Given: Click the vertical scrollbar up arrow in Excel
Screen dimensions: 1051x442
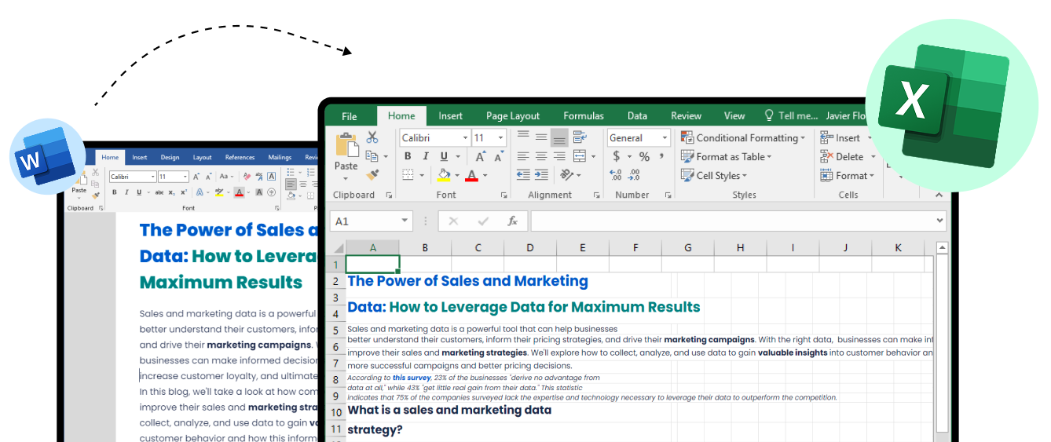Looking at the screenshot, I should coord(943,248).
